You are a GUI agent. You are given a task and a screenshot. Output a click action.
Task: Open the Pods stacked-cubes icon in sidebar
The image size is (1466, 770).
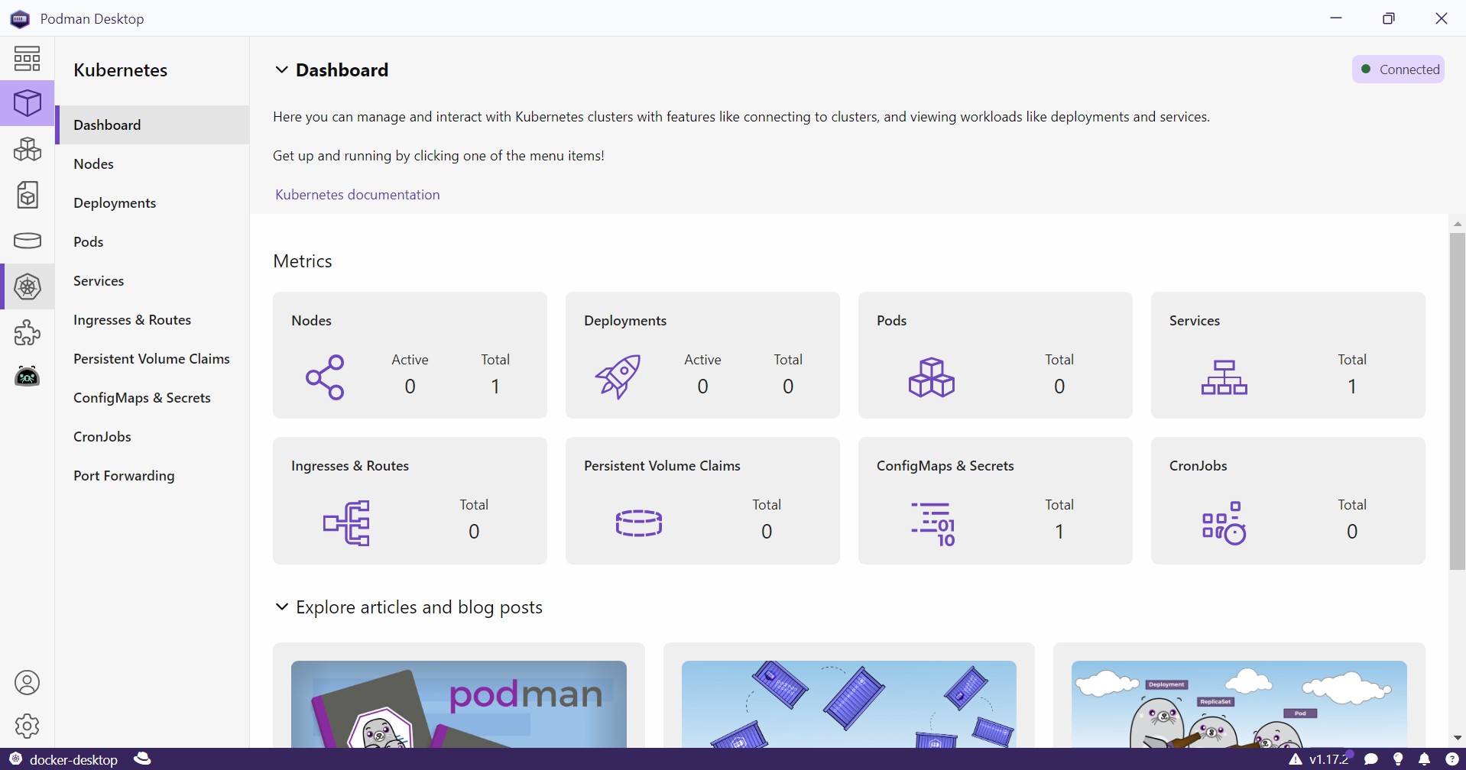pyautogui.click(x=27, y=149)
